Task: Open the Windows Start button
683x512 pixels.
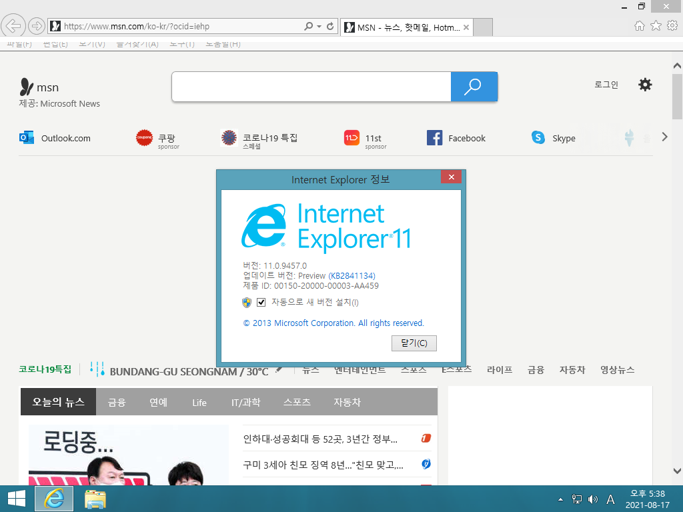Action: tap(17, 499)
